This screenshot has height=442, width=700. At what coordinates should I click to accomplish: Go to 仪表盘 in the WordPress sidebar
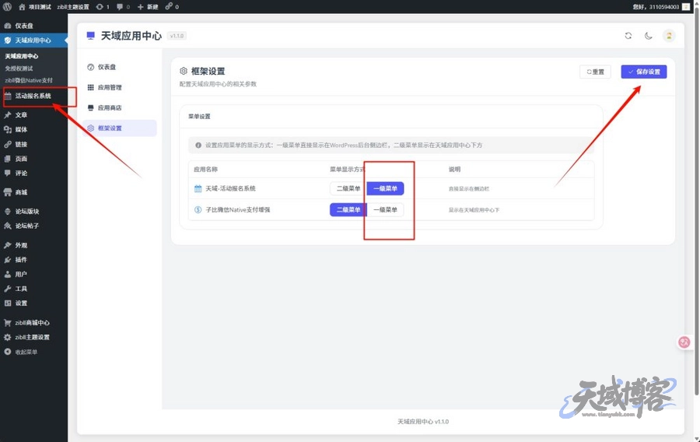click(33, 26)
